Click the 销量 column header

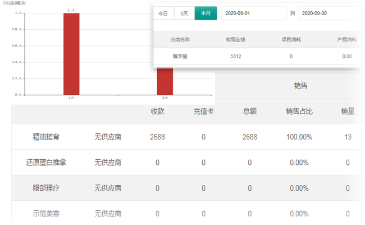point(348,111)
